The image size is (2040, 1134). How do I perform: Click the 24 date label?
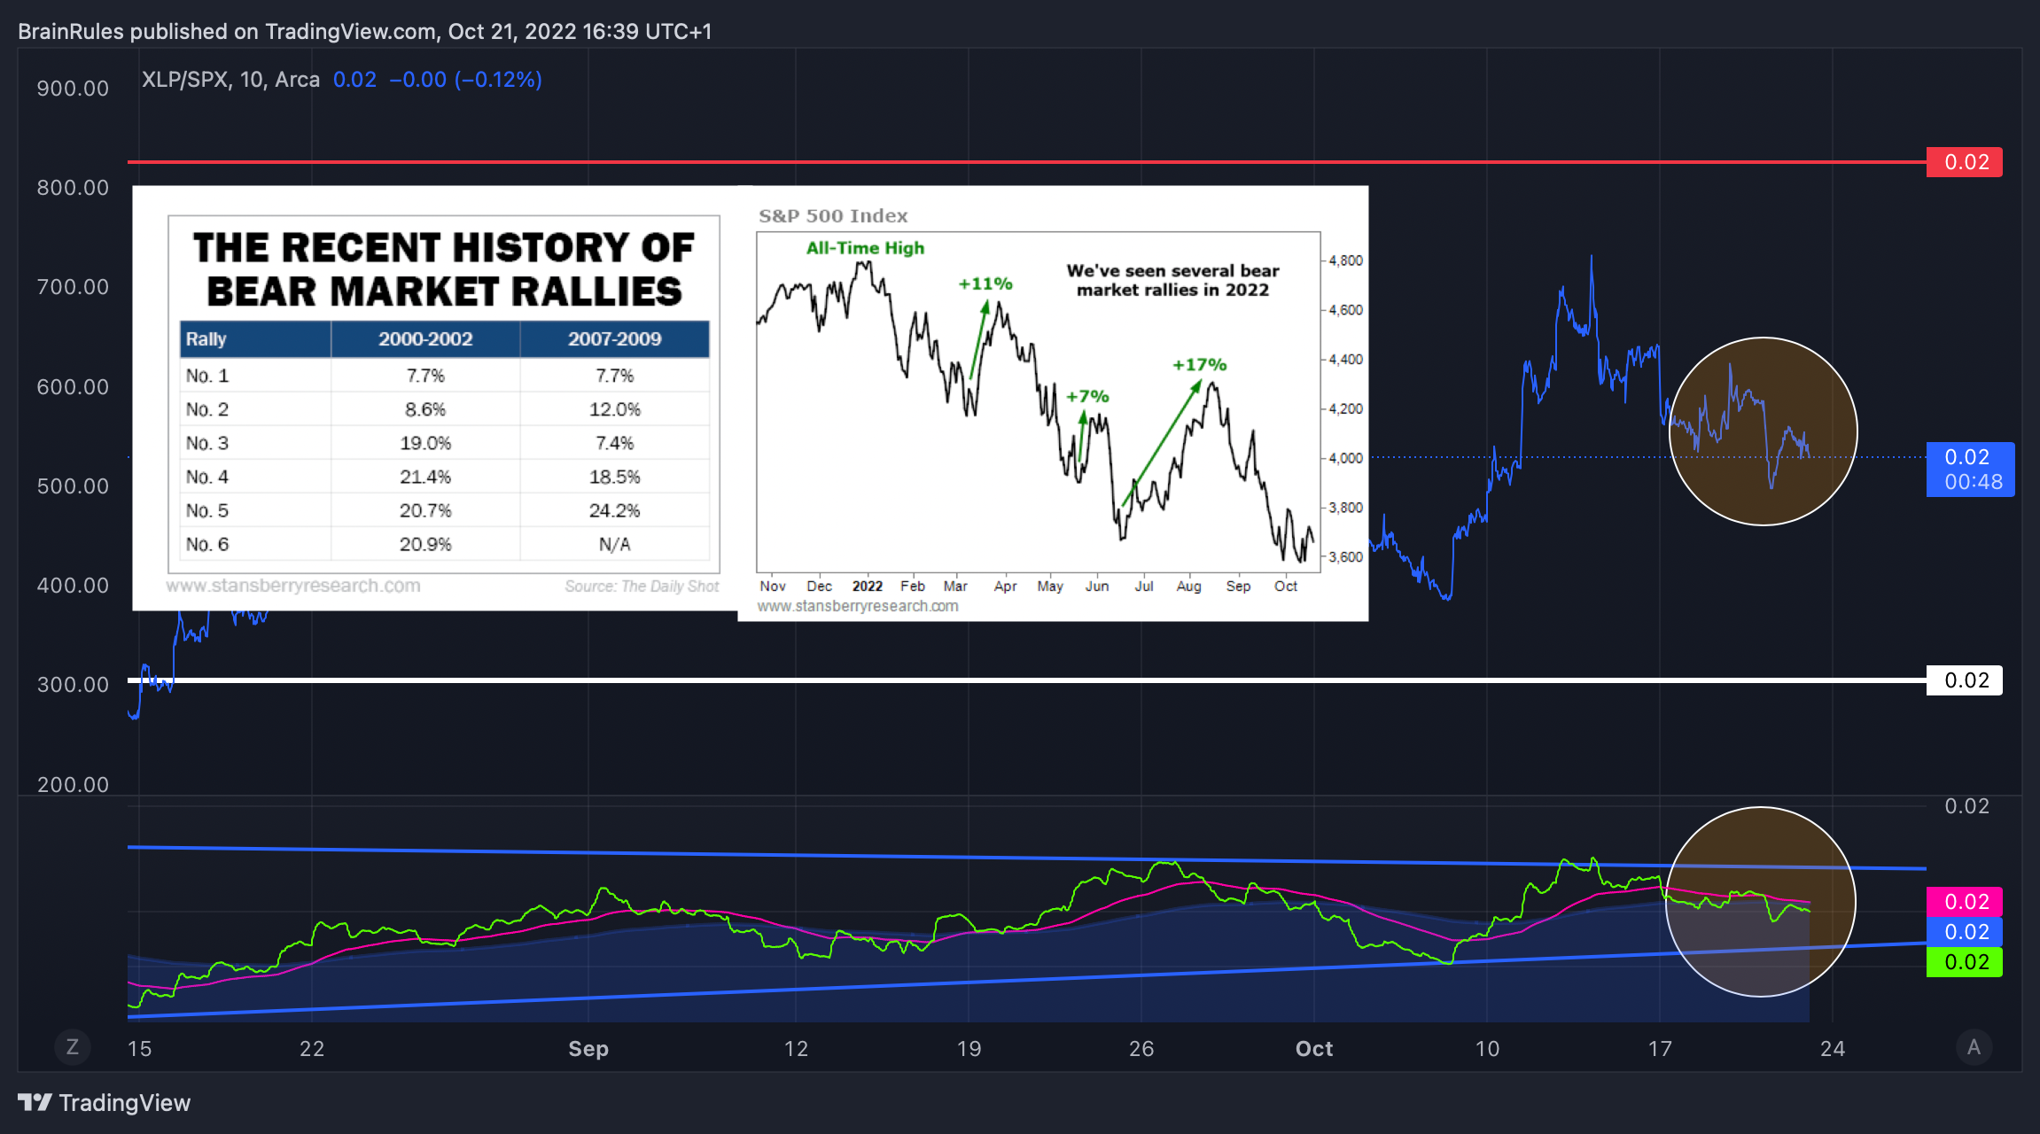coord(1833,1049)
